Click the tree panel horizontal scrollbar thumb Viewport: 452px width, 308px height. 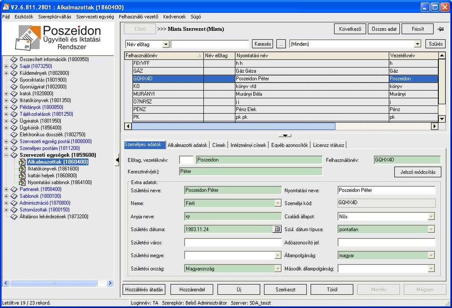tap(53, 283)
